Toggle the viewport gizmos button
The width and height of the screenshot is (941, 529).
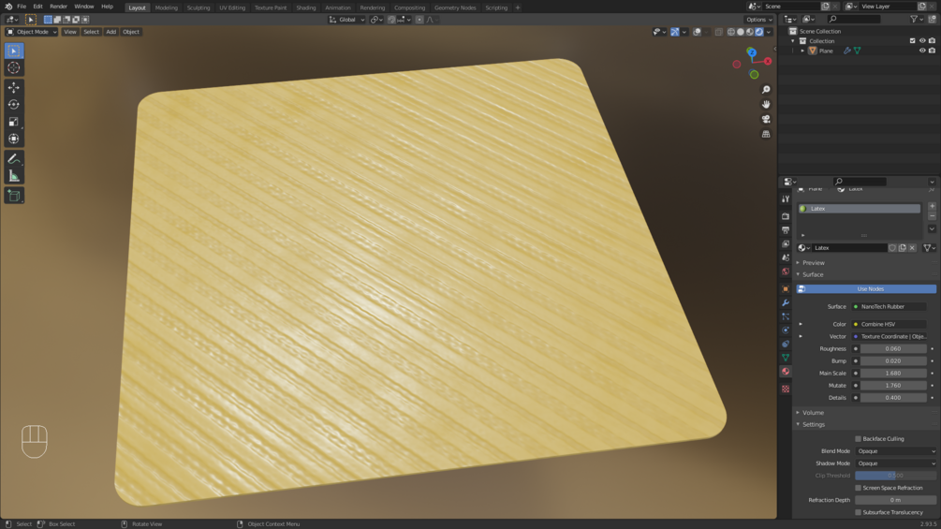tap(675, 32)
